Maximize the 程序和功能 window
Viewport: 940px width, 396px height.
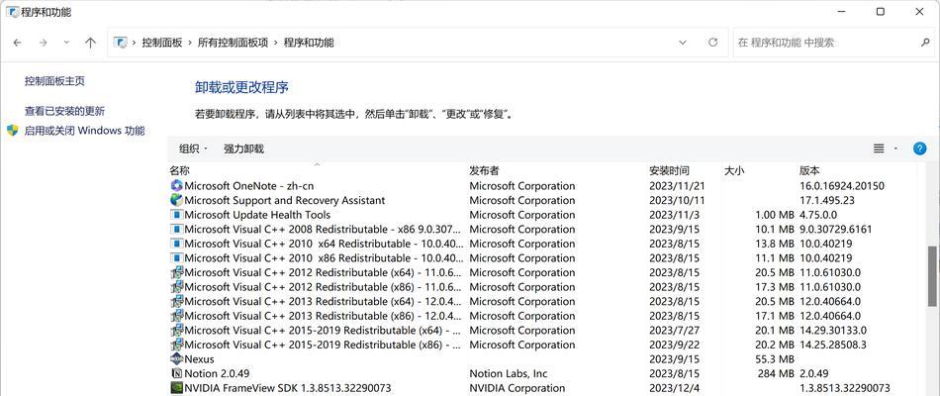[880, 12]
